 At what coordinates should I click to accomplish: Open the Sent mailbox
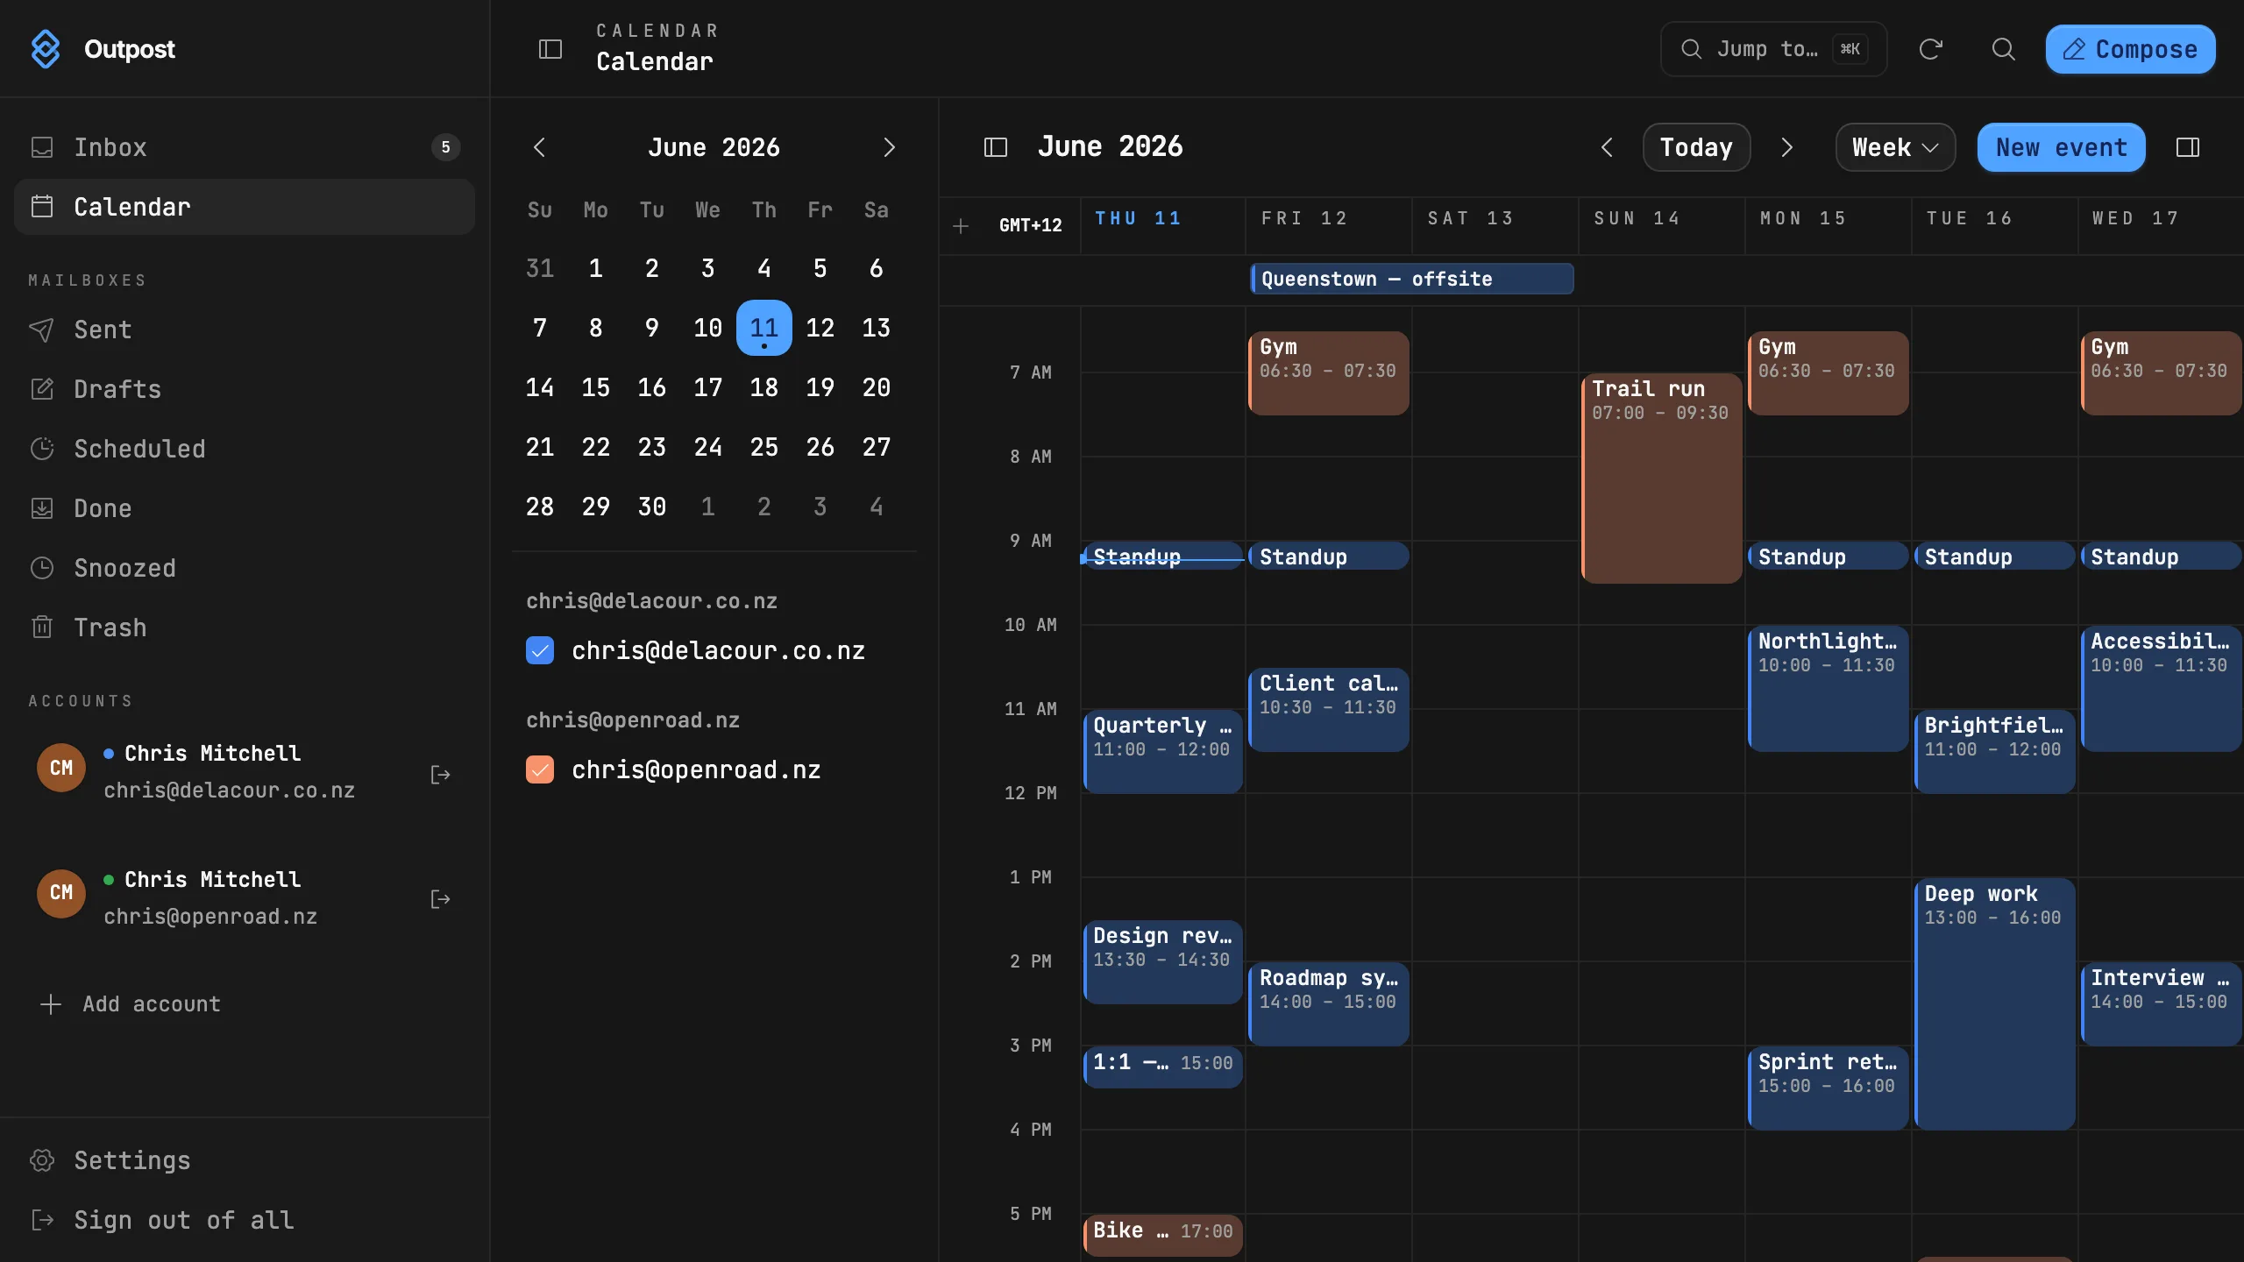pyautogui.click(x=245, y=330)
